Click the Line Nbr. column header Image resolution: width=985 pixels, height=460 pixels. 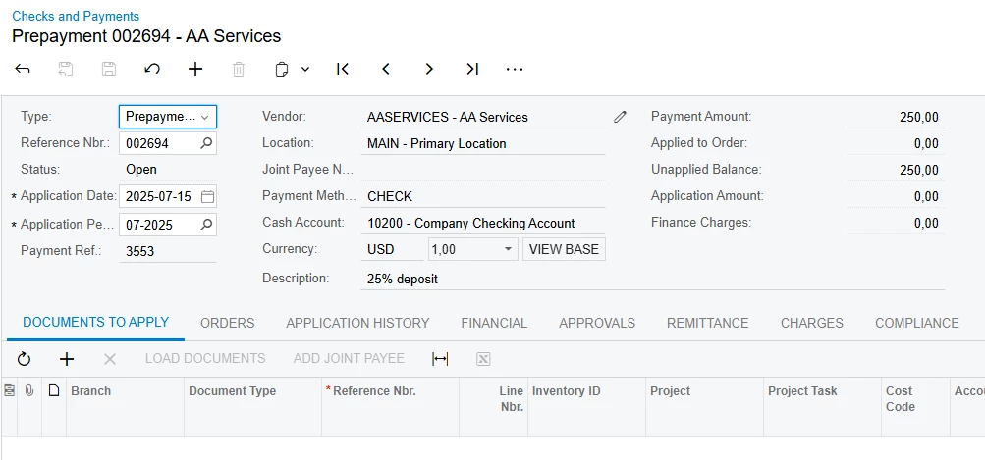494,407
